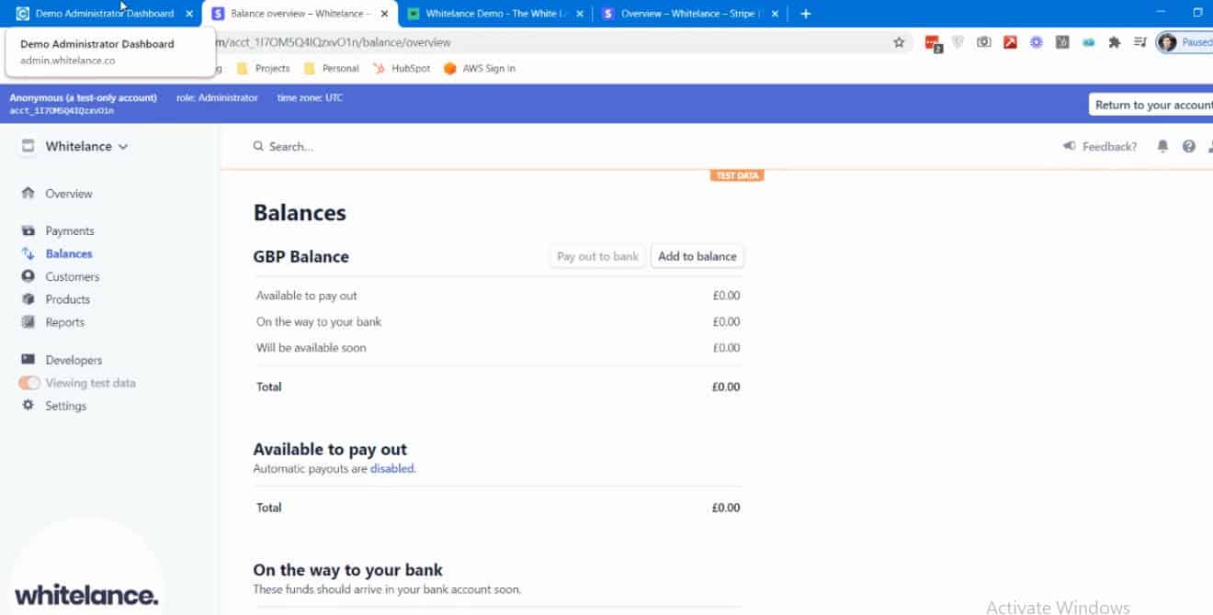1213x615 pixels.
Task: Click the 'On the way to your bank' row
Action: (x=498, y=322)
